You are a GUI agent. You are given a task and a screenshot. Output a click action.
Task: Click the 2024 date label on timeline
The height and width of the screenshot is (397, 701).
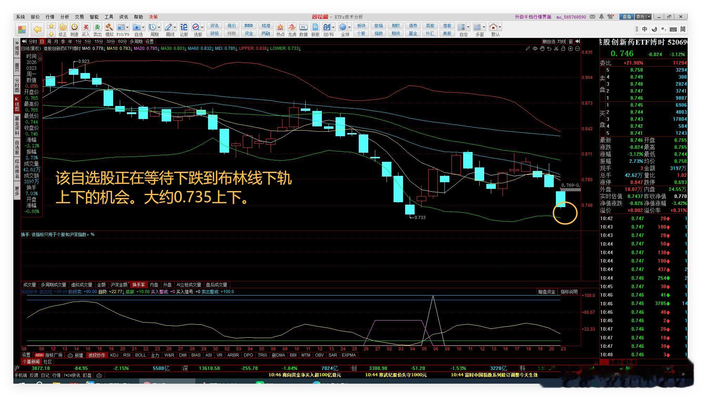(x=343, y=349)
